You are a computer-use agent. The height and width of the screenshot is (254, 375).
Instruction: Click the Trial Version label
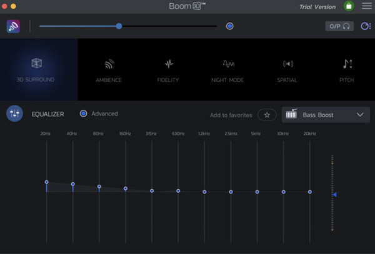click(x=317, y=7)
